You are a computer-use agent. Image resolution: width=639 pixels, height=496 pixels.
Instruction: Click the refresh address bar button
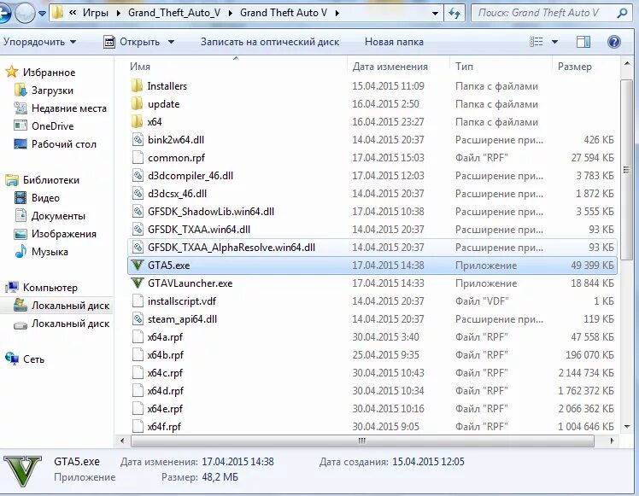tap(454, 13)
